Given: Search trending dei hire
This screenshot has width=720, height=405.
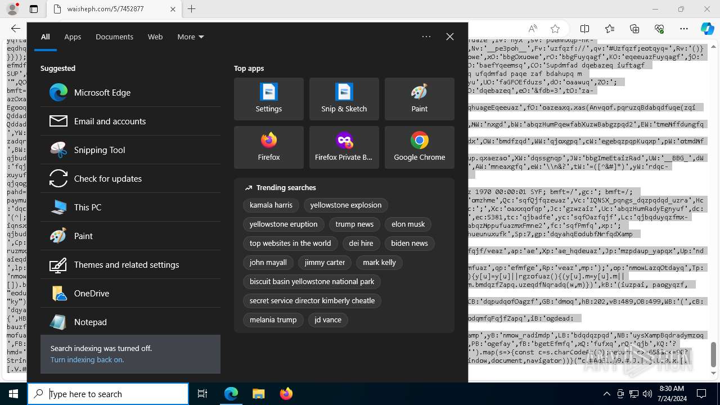Looking at the screenshot, I should click(x=361, y=243).
